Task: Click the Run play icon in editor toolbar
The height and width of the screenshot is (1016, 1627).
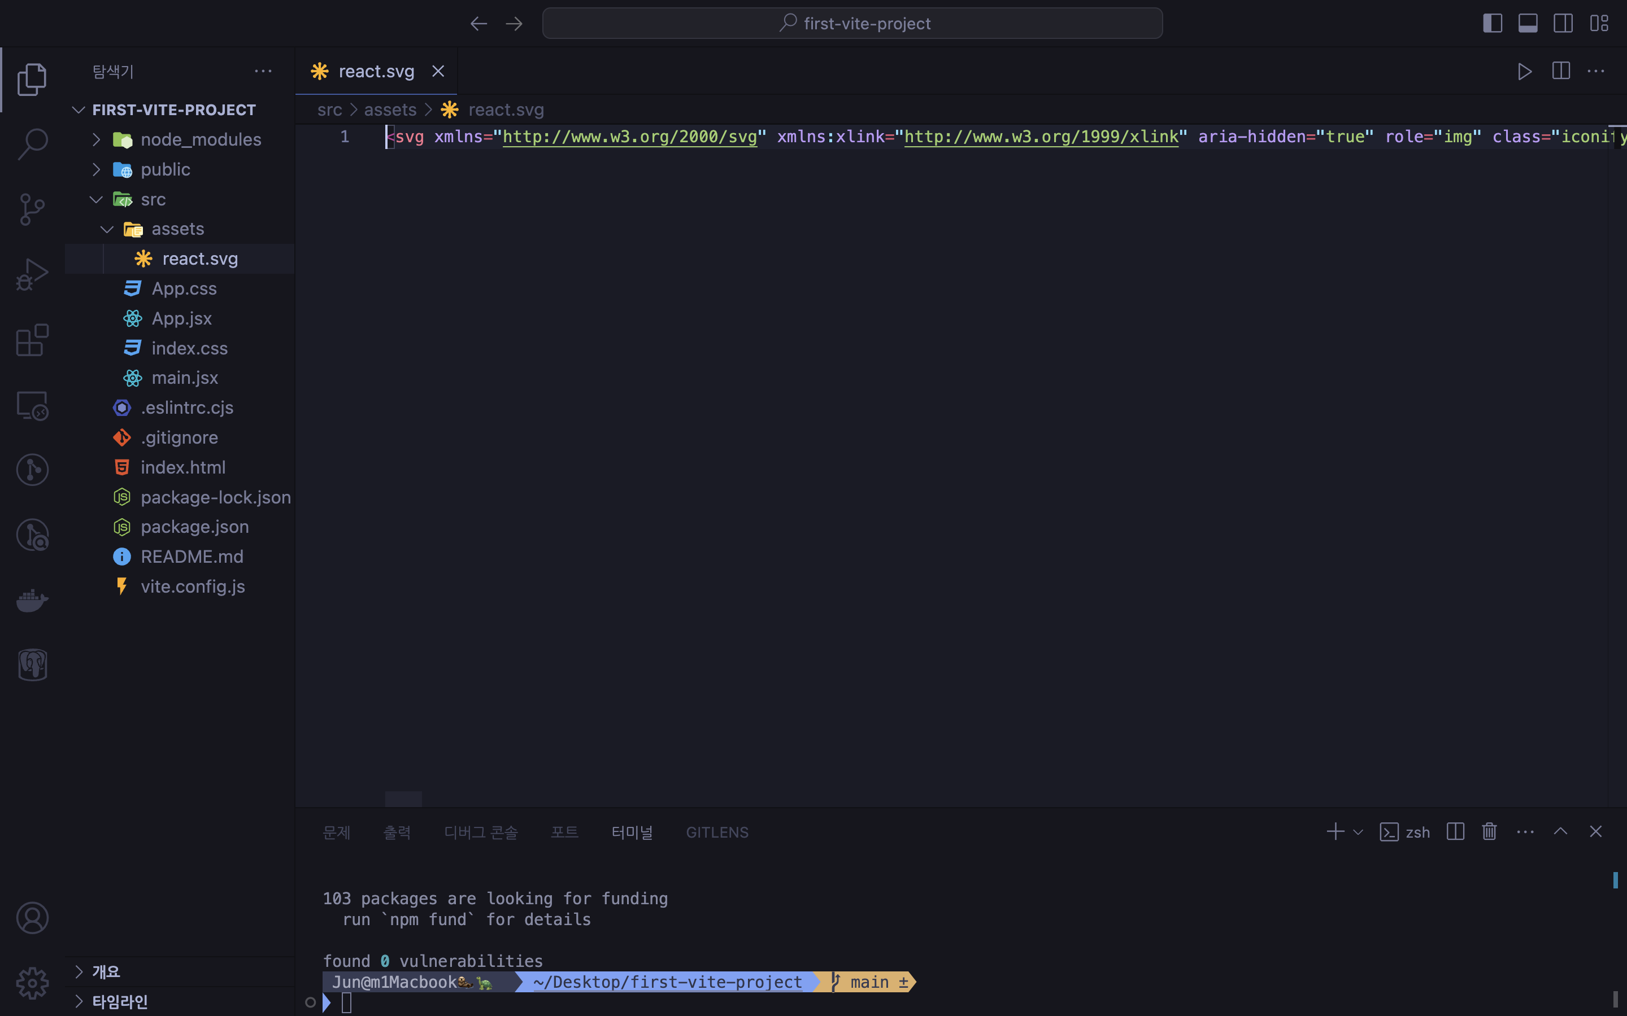Action: tap(1524, 71)
